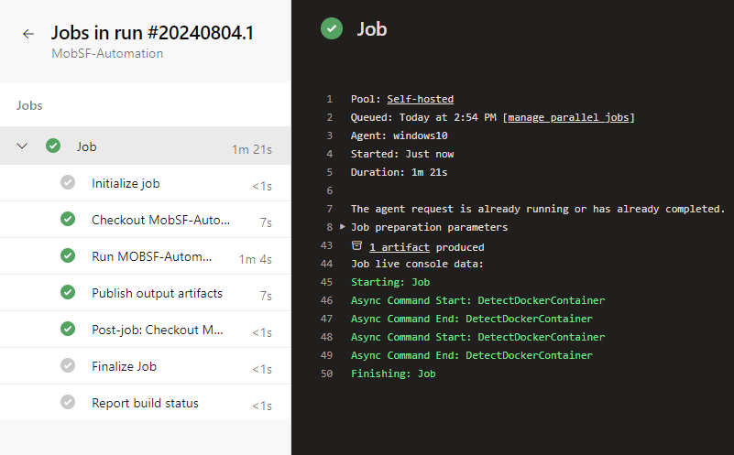Click the Job heading in log pane

tap(372, 29)
